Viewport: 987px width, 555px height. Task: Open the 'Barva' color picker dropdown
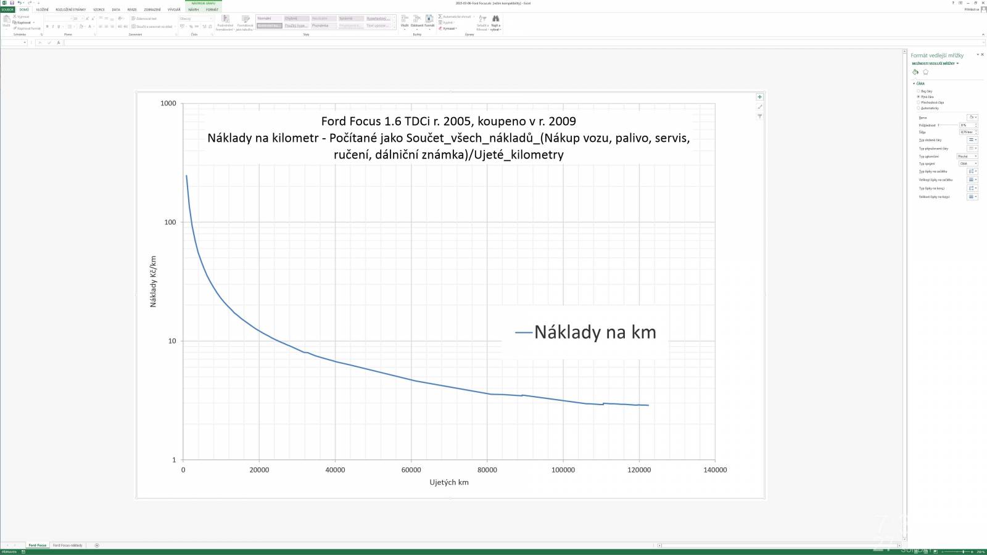972,117
